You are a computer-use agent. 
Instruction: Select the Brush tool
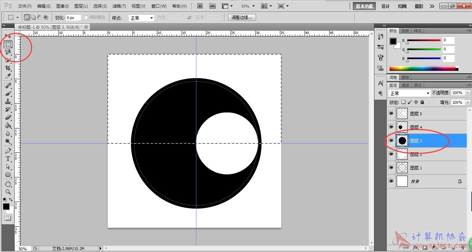(8, 93)
